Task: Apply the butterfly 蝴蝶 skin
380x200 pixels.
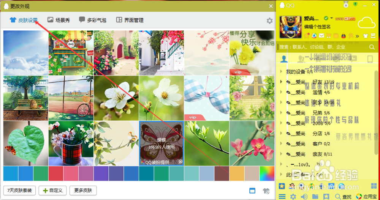Action: (x=161, y=143)
